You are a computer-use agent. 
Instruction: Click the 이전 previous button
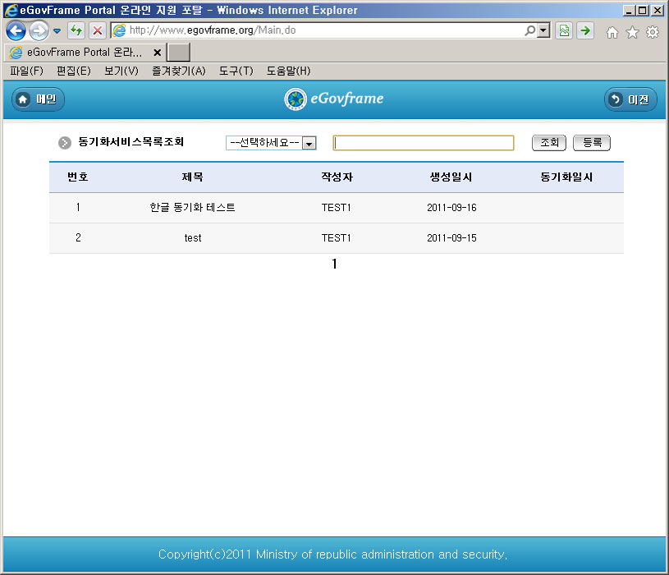[x=630, y=99]
